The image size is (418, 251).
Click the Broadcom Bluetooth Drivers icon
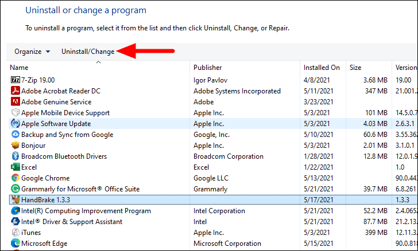(x=15, y=156)
